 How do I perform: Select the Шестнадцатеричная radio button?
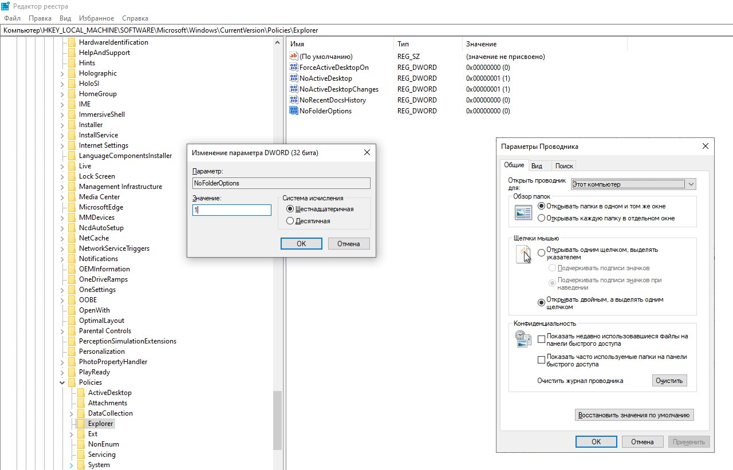(x=290, y=209)
